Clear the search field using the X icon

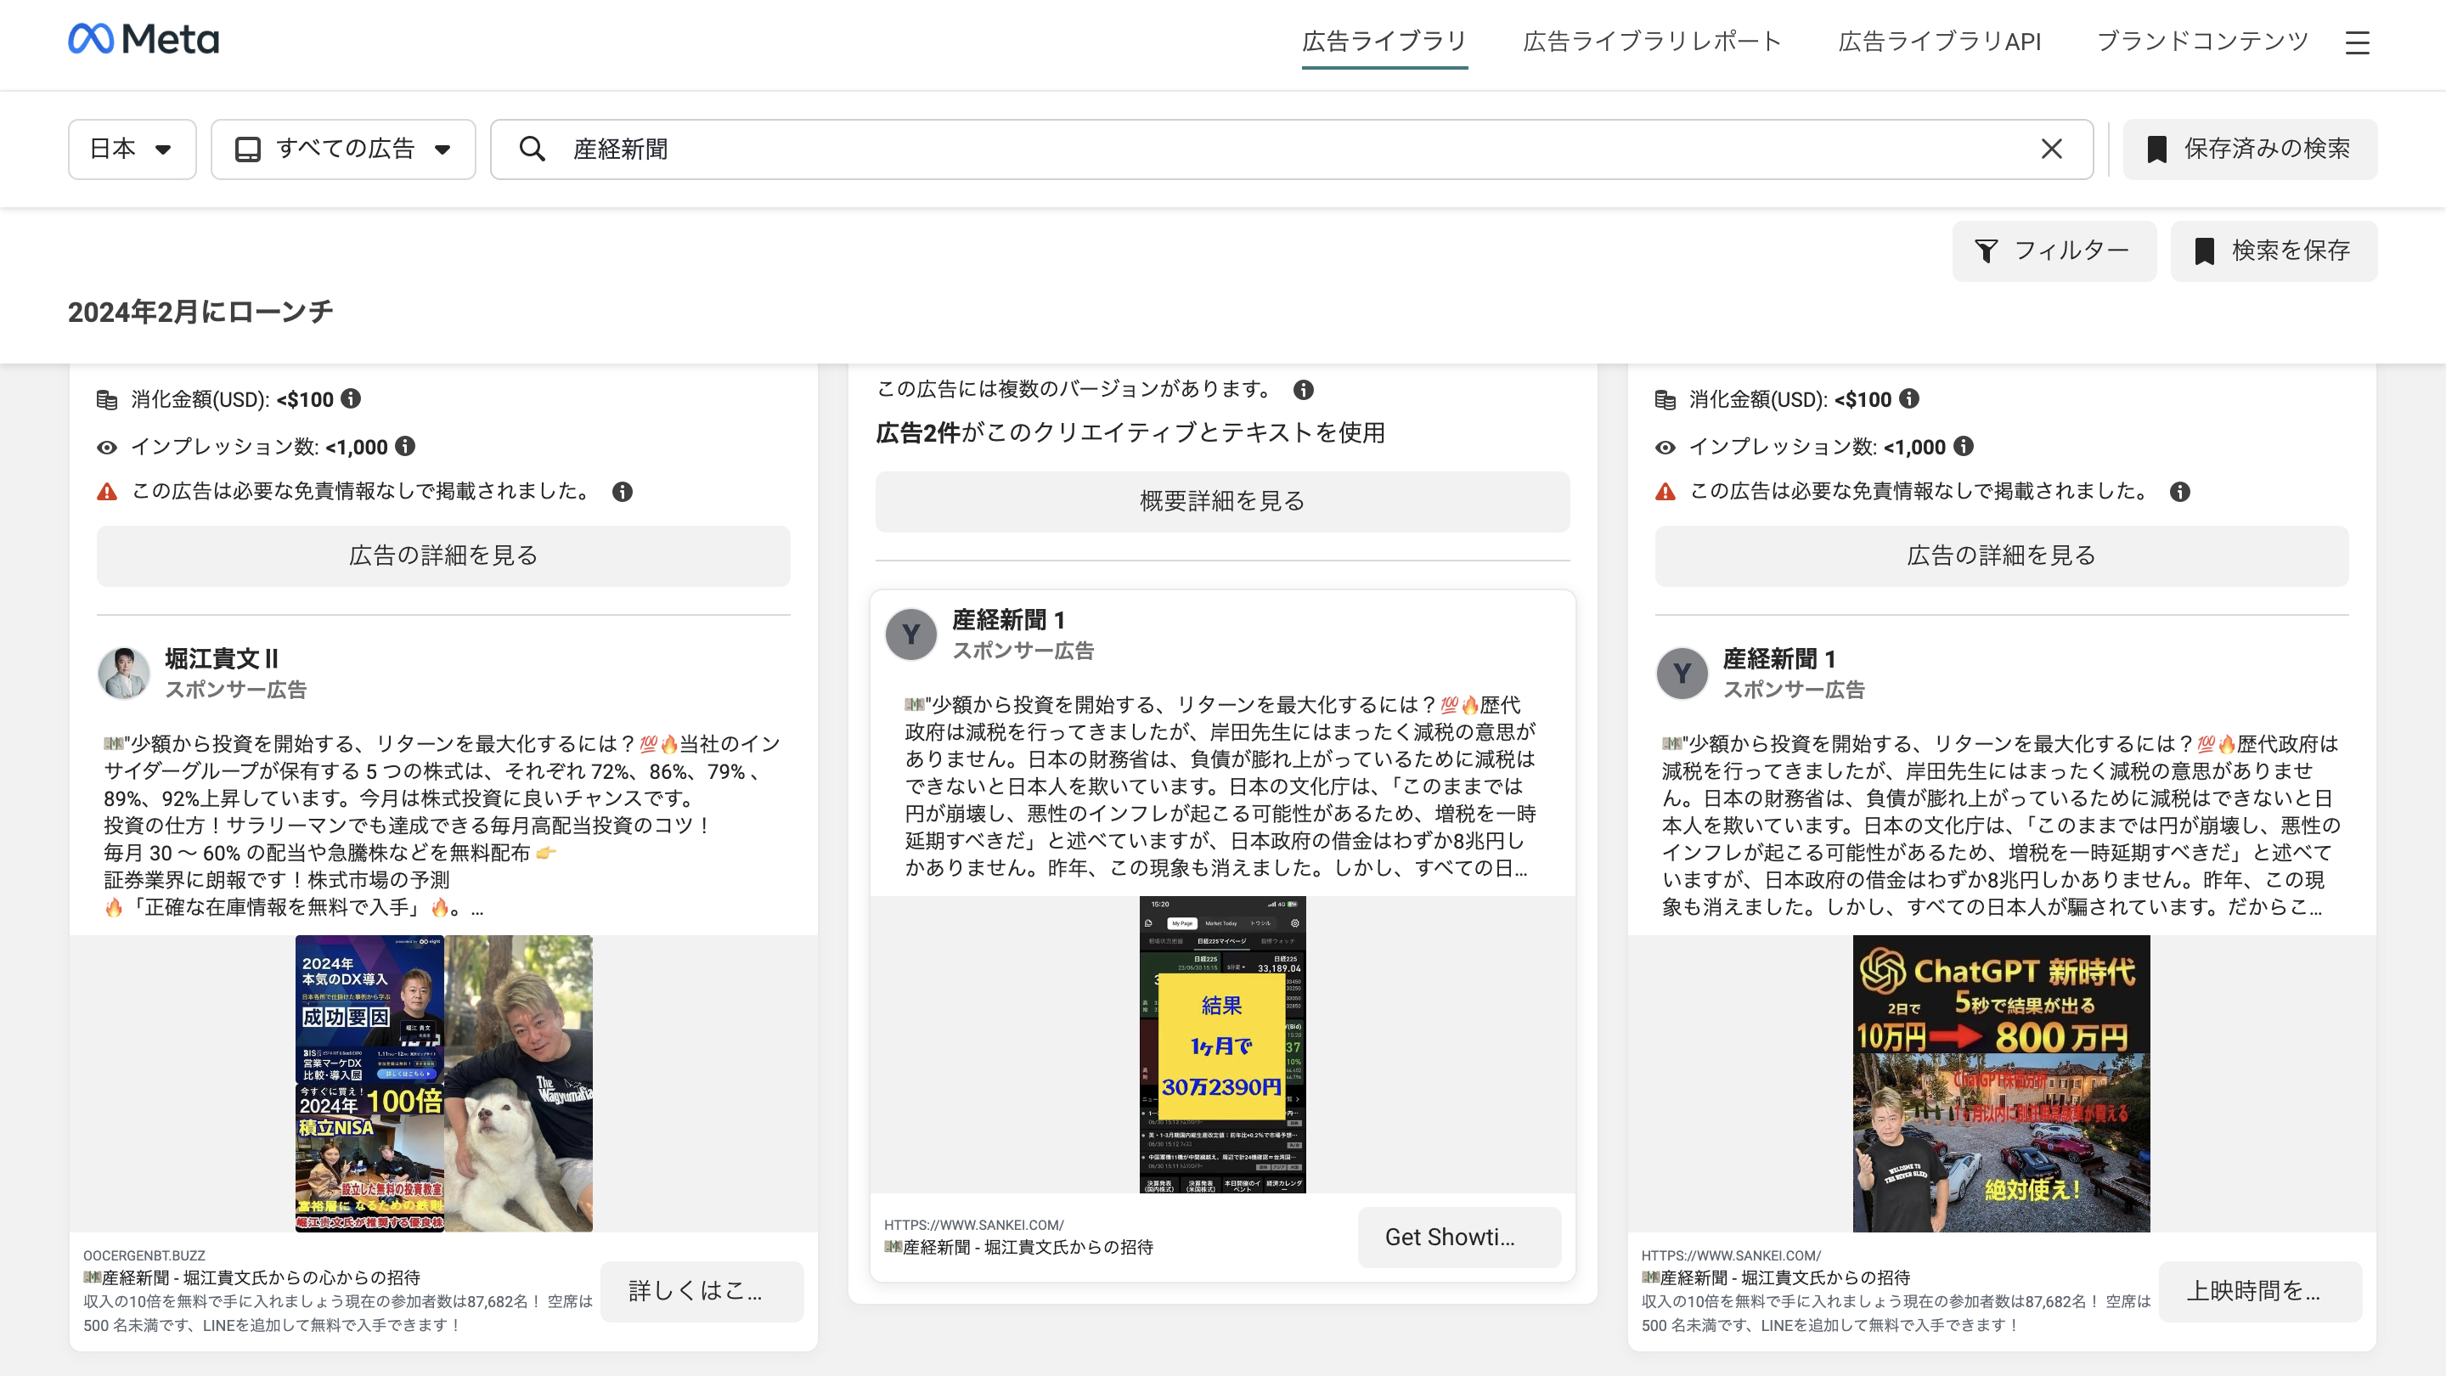[2052, 149]
